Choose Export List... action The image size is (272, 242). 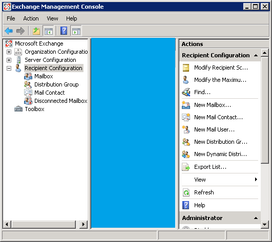(210, 167)
